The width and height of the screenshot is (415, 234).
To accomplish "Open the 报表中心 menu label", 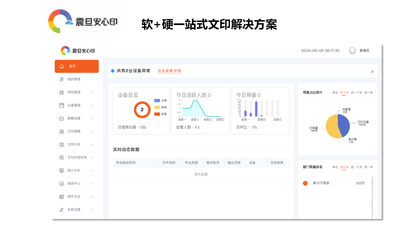I will coord(74,183).
